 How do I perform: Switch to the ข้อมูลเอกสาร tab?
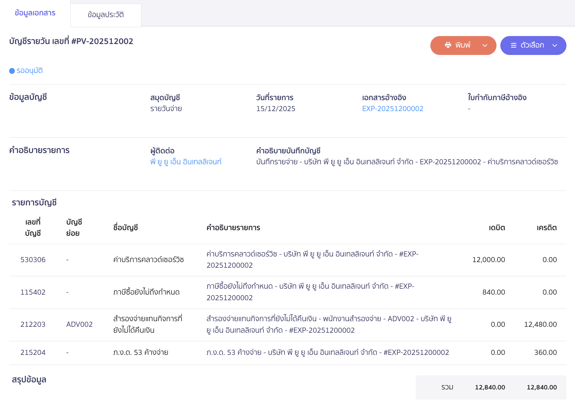click(x=35, y=13)
